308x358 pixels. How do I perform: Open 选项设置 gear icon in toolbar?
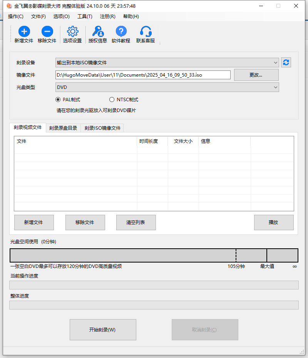[x=72, y=32]
